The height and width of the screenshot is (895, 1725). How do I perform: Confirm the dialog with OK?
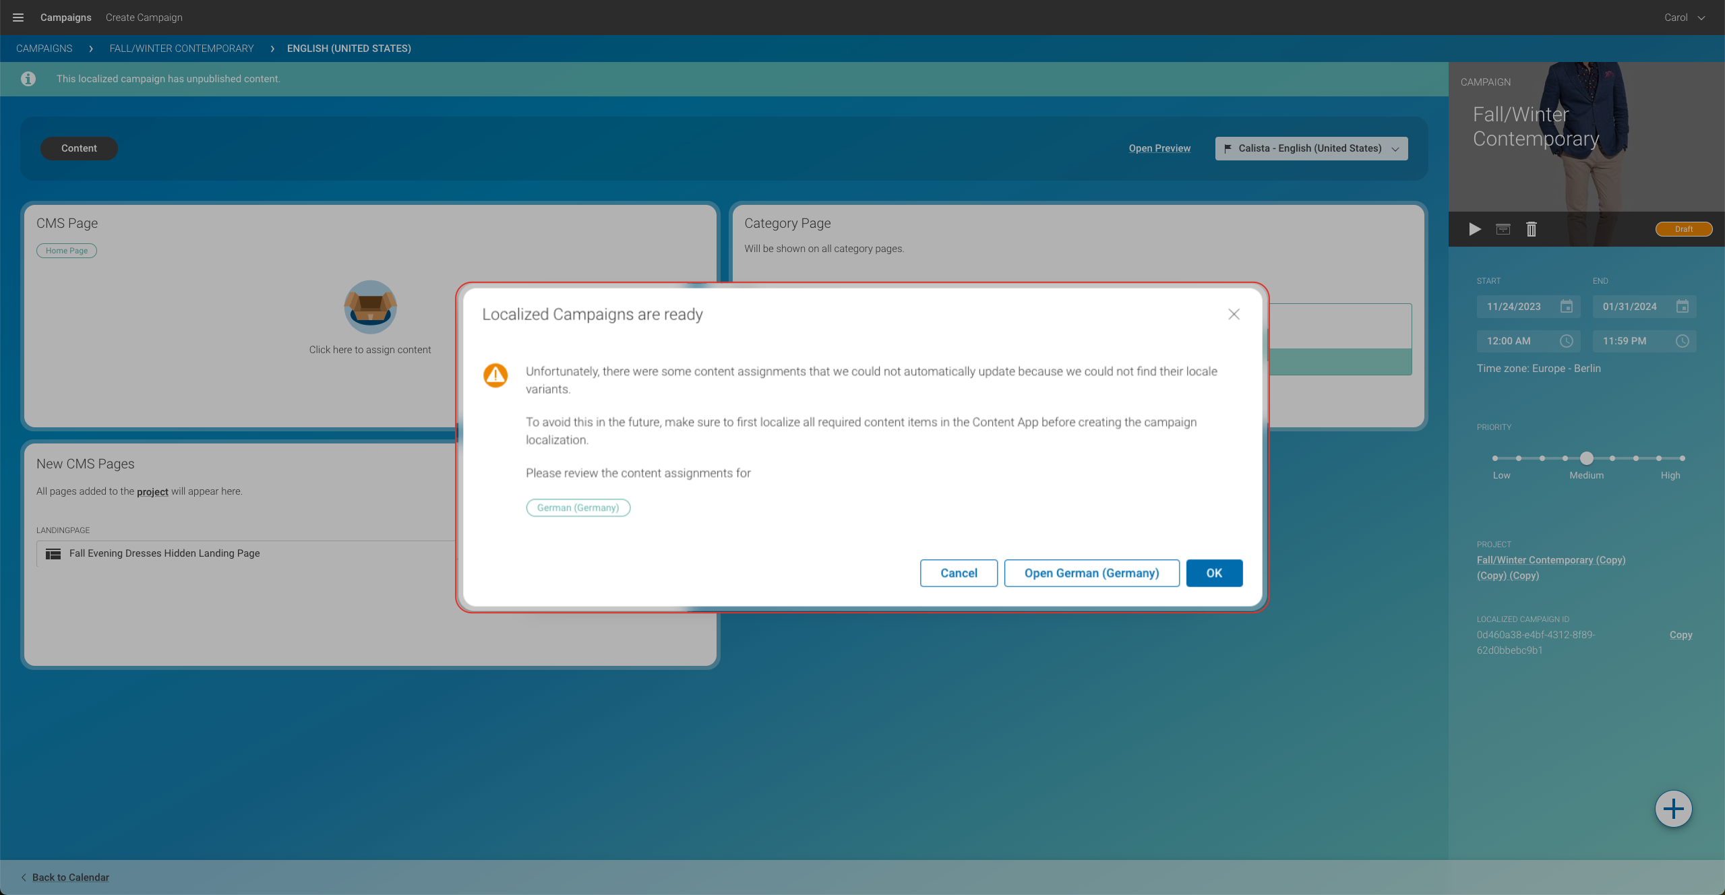pyautogui.click(x=1213, y=573)
